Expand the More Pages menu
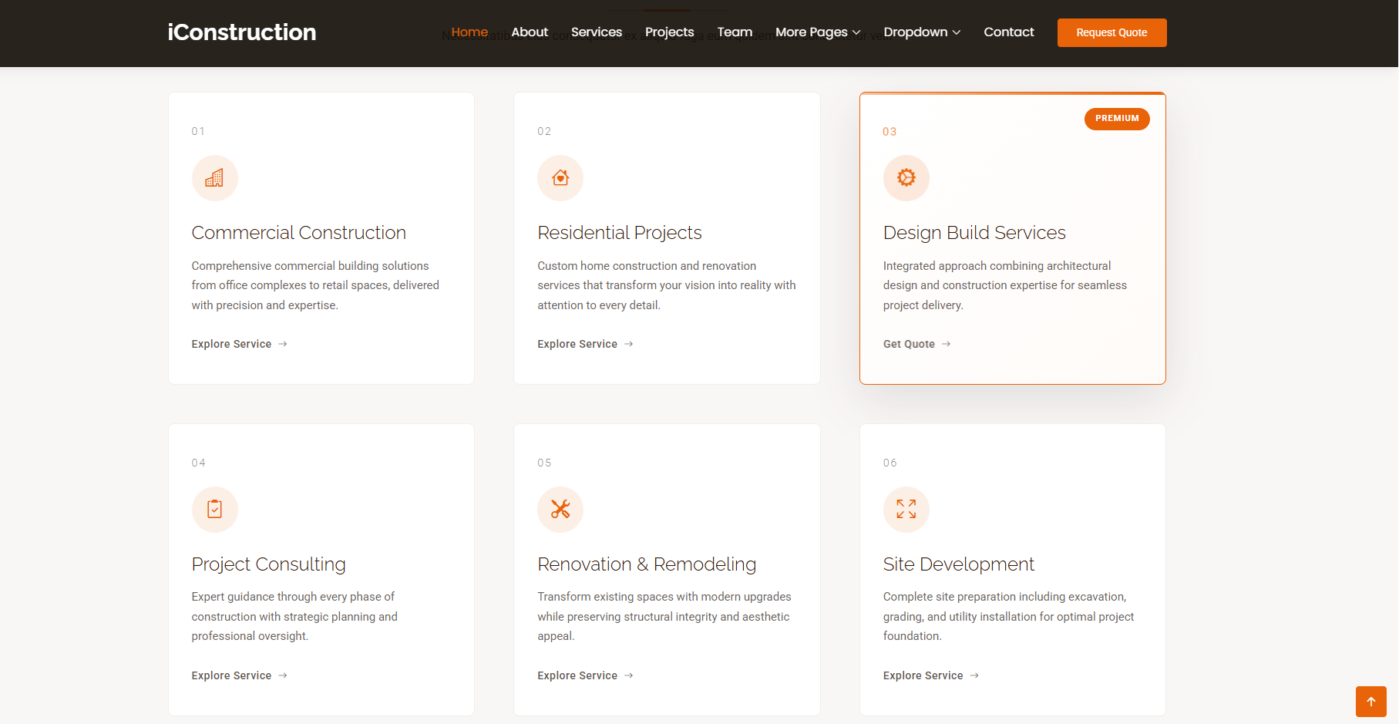1399x724 pixels. pyautogui.click(x=817, y=32)
